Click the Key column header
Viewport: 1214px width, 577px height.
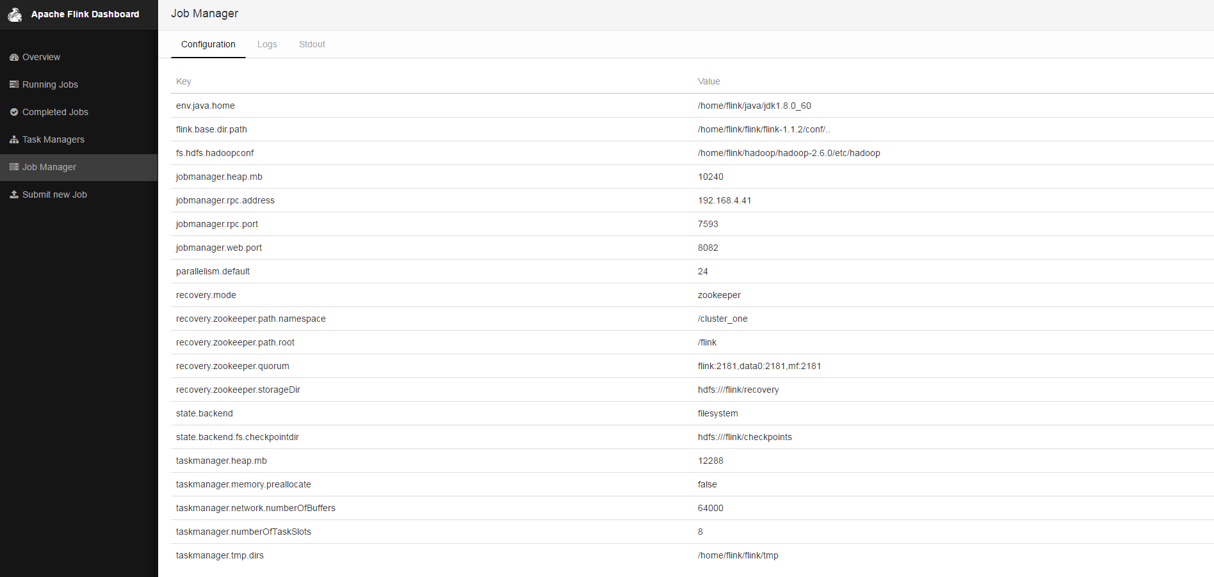click(x=184, y=81)
